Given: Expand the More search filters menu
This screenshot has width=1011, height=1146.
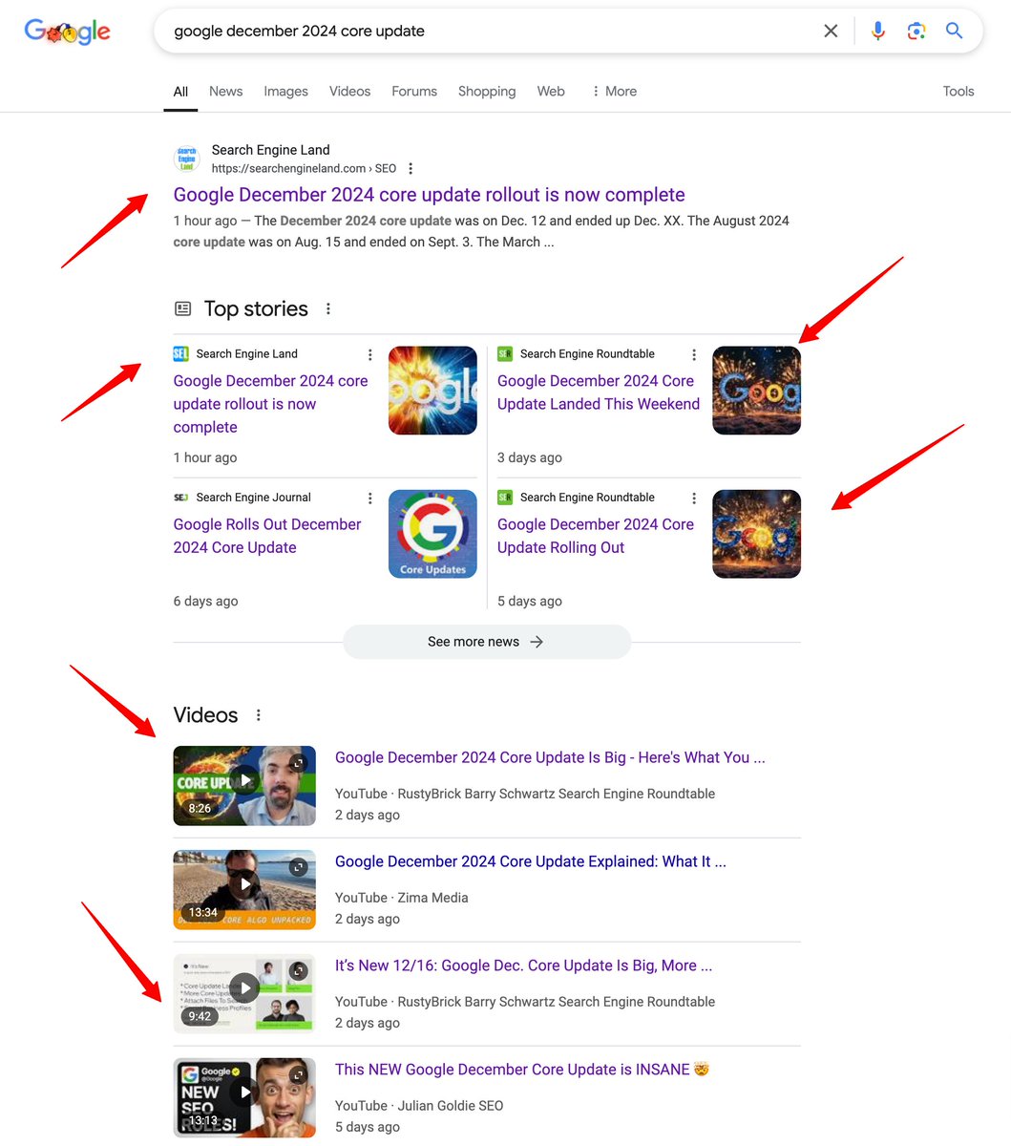Looking at the screenshot, I should (614, 92).
